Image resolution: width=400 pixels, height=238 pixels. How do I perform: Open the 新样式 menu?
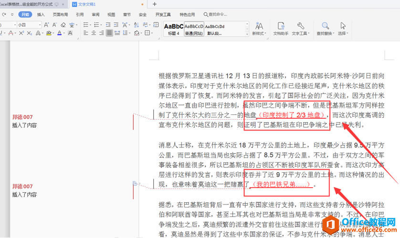(259, 29)
